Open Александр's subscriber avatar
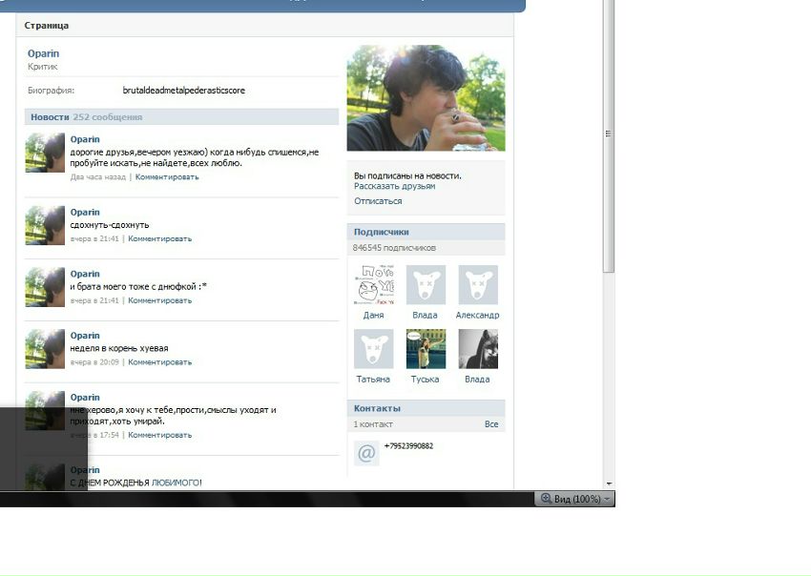The height and width of the screenshot is (576, 811). (x=477, y=285)
